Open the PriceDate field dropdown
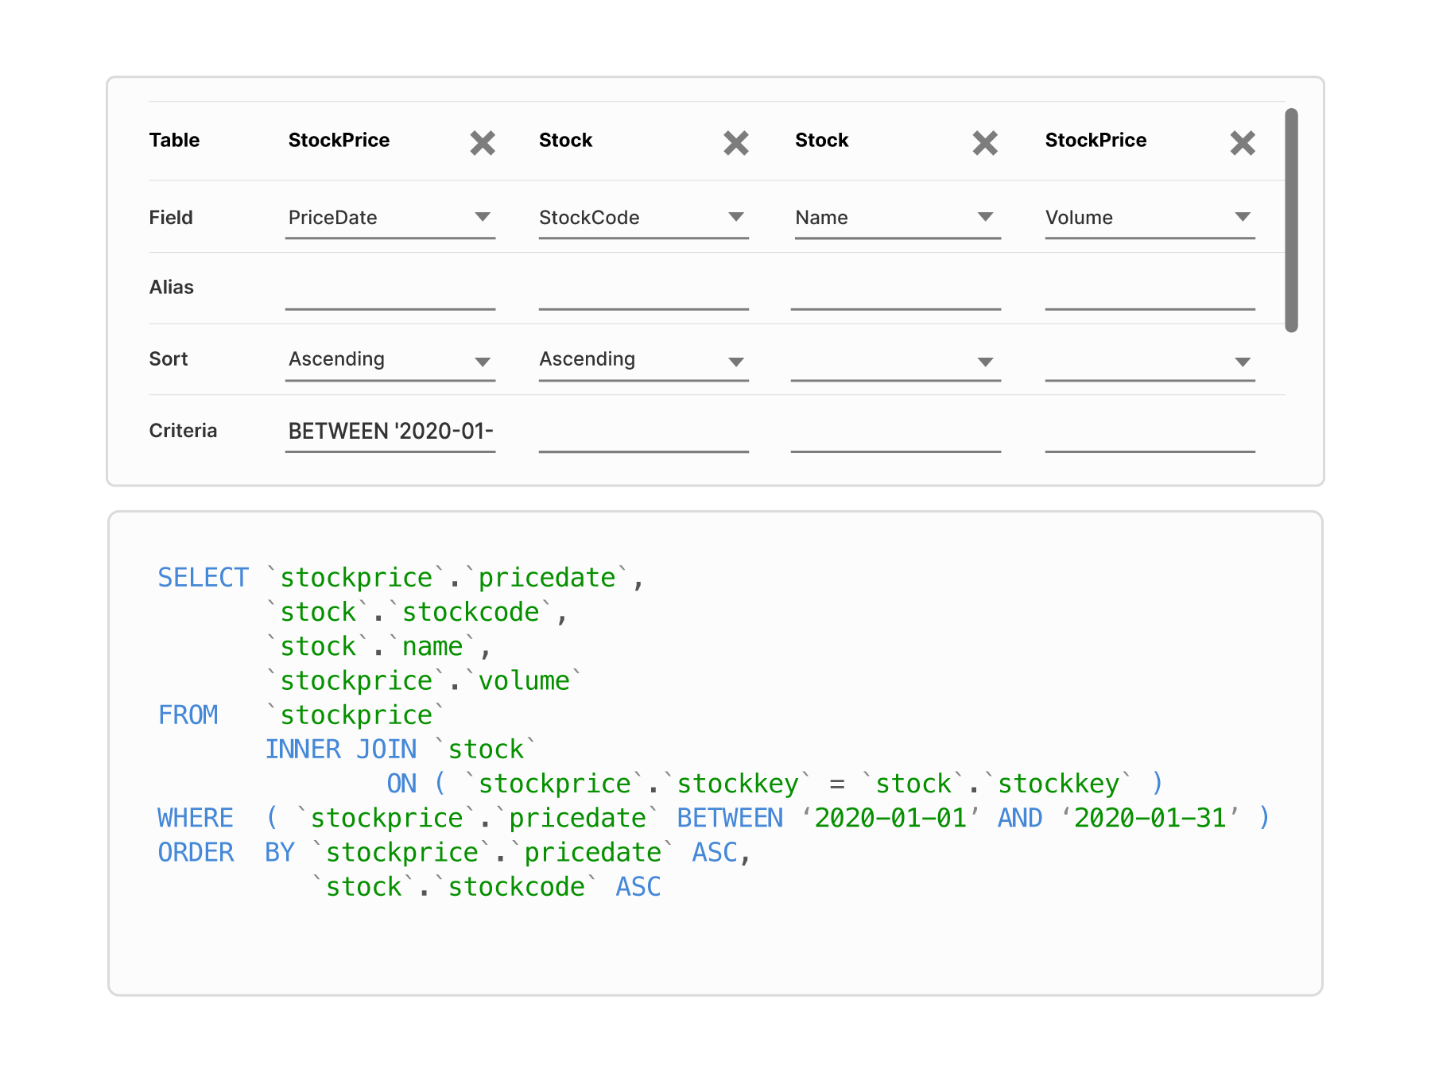This screenshot has width=1431, height=1073. (390, 218)
